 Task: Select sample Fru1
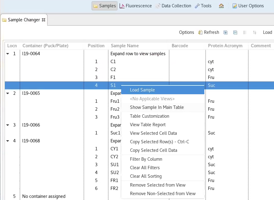(115, 101)
